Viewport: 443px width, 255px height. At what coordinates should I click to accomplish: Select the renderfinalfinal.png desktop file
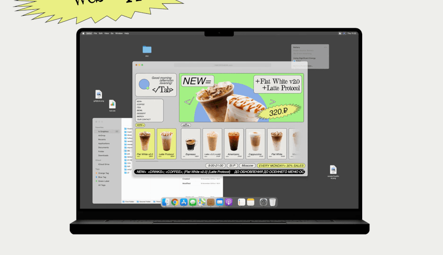333,170
